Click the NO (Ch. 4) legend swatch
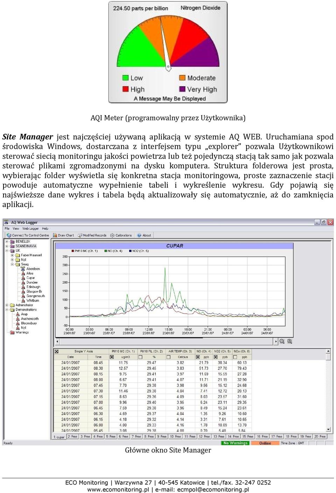Viewport: 336px width, 493px height. (105, 251)
